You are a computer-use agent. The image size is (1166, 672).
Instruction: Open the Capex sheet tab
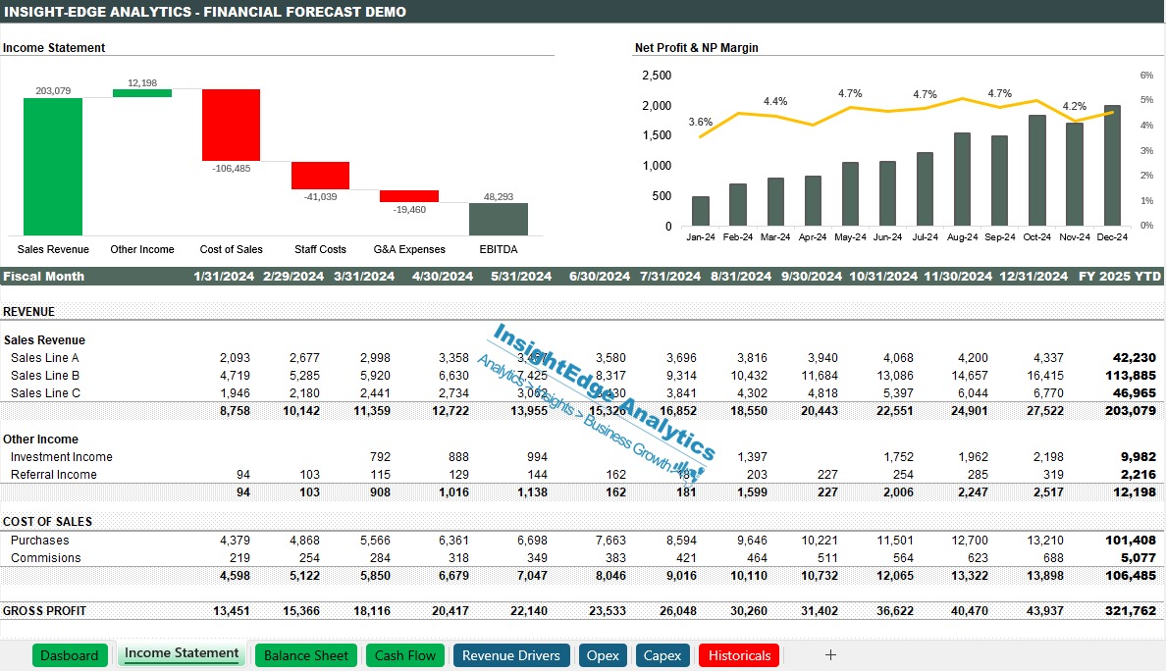[x=662, y=655]
